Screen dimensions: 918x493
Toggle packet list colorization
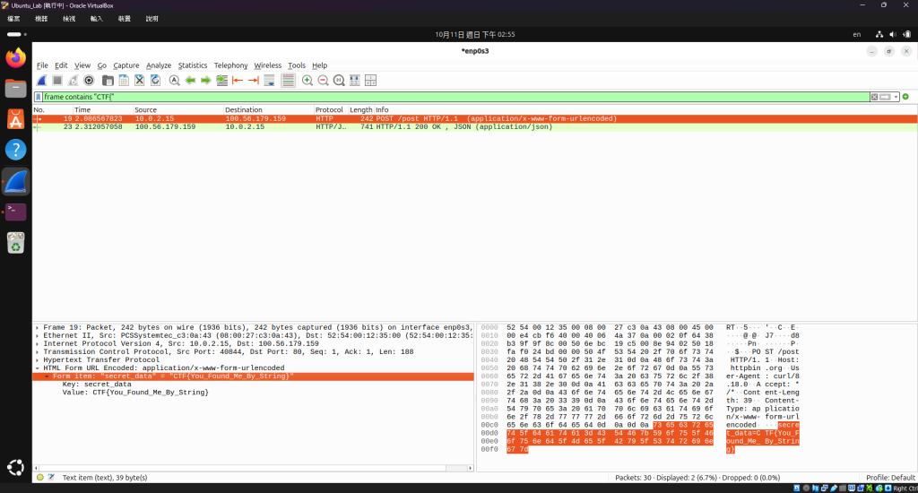[x=288, y=81]
